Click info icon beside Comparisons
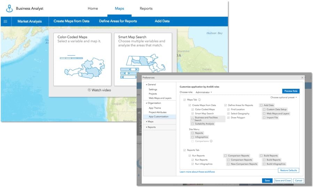Image resolution: width=314 pixels, height=188 pixels. click(x=211, y=141)
